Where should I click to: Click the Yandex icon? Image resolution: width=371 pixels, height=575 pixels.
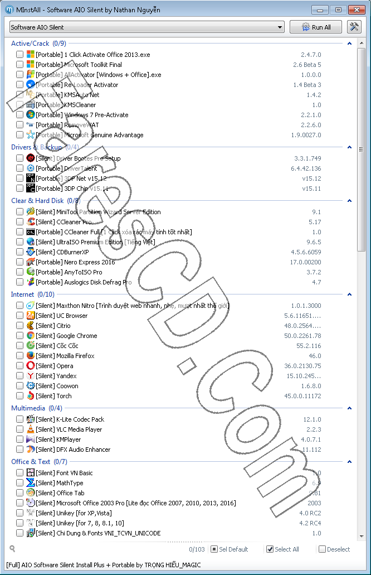pos(31,376)
